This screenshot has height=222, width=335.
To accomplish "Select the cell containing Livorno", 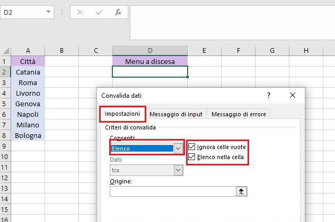I will (28, 93).
